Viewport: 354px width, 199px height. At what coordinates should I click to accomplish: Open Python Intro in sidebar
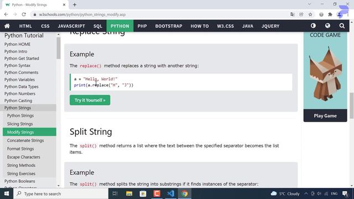coord(16,51)
